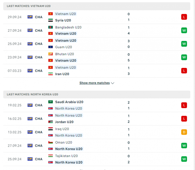Select the Last Matches: North Korea U20 header
This screenshot has width=195, height=170.
click(x=97, y=94)
